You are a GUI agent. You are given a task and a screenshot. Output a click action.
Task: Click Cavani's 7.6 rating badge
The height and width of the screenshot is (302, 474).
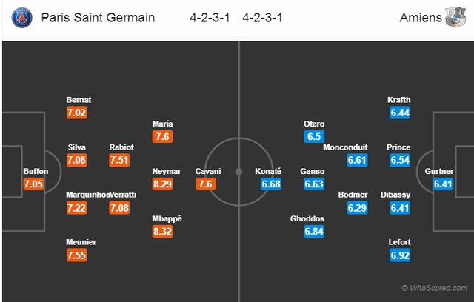(x=206, y=184)
